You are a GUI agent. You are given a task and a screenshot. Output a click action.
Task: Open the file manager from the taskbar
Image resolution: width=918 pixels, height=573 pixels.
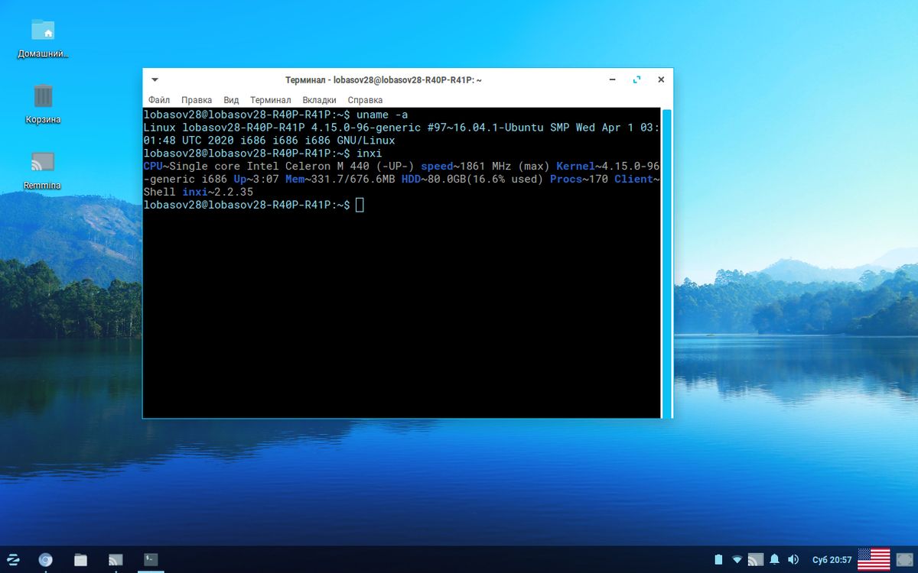(80, 559)
